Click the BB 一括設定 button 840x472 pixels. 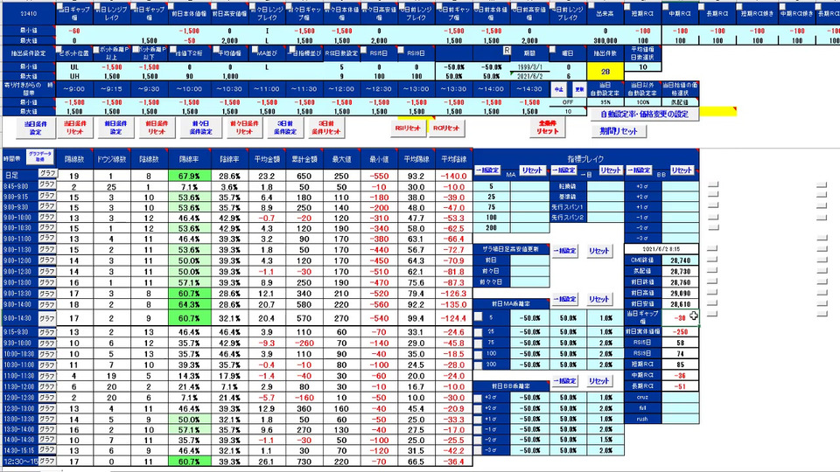pos(639,170)
